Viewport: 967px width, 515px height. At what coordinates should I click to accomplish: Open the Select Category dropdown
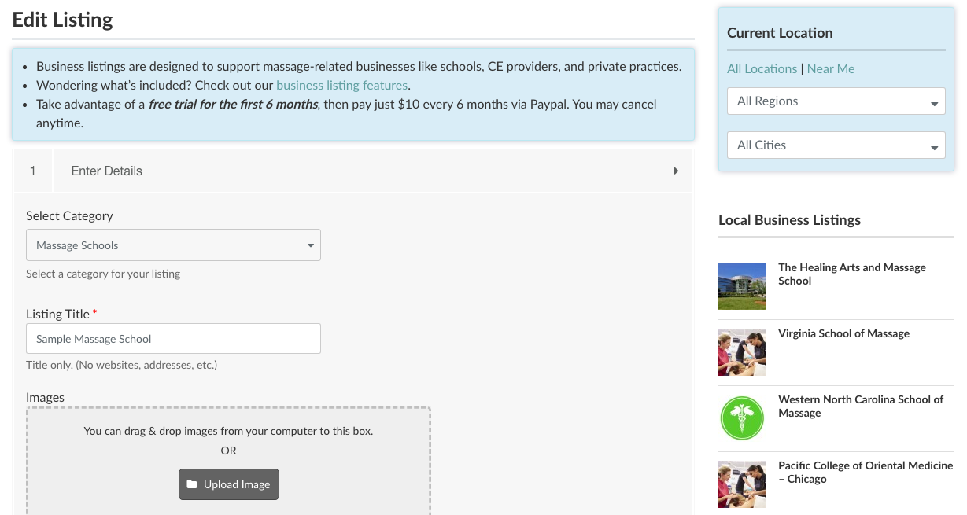point(173,245)
